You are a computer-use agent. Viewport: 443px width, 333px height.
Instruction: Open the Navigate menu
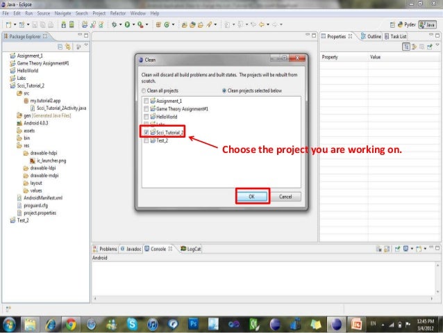[62, 13]
